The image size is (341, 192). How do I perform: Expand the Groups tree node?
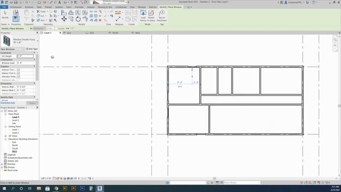2,167
